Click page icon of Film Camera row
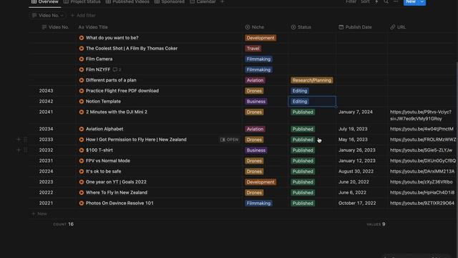This screenshot has width=458, height=258. point(82,59)
